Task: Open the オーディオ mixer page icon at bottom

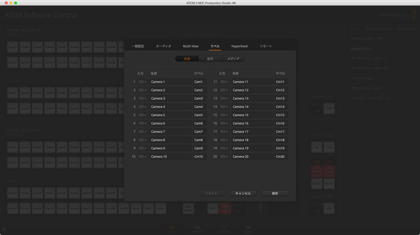Action: point(223,230)
